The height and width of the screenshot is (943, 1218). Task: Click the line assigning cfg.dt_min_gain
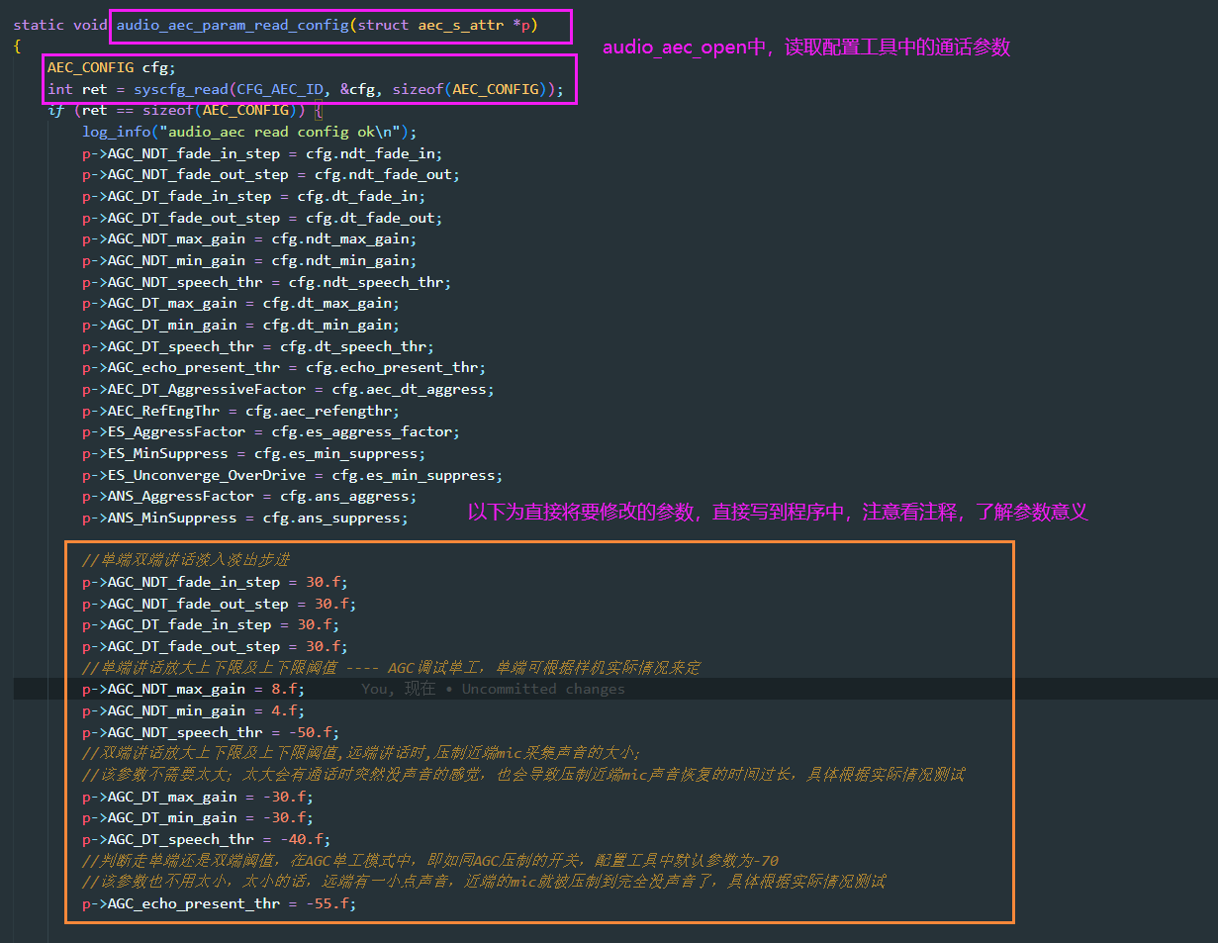pyautogui.click(x=240, y=325)
